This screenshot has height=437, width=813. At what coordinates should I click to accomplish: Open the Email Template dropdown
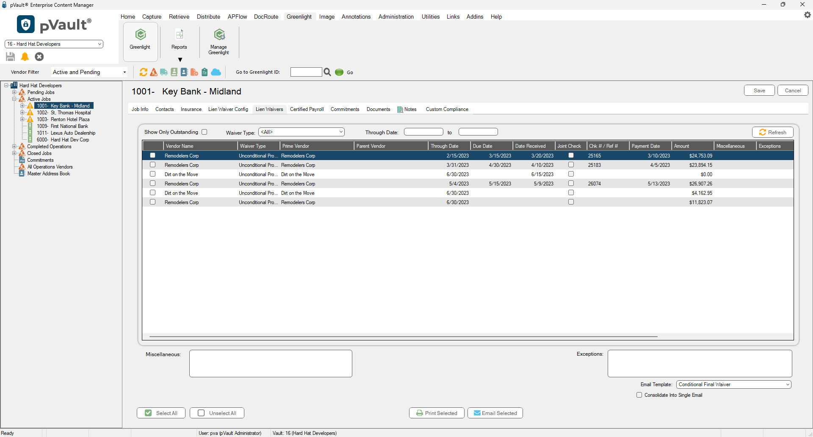point(734,384)
